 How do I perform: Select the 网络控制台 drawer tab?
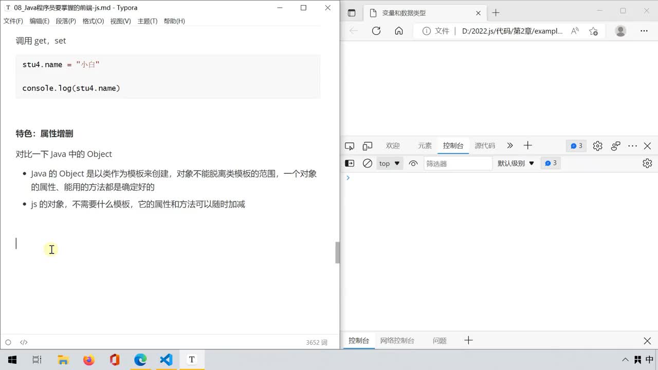tap(397, 341)
